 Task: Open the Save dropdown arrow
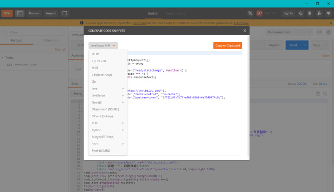click(x=326, y=45)
